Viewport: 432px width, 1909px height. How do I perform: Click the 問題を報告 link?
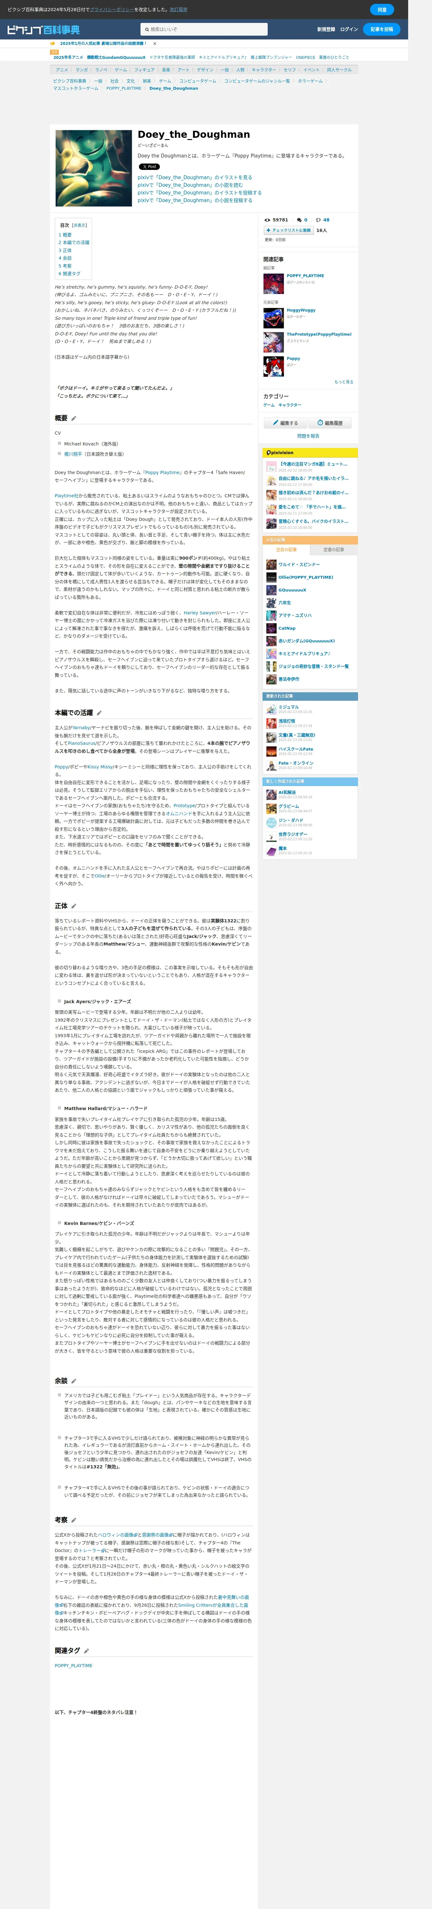308,437
